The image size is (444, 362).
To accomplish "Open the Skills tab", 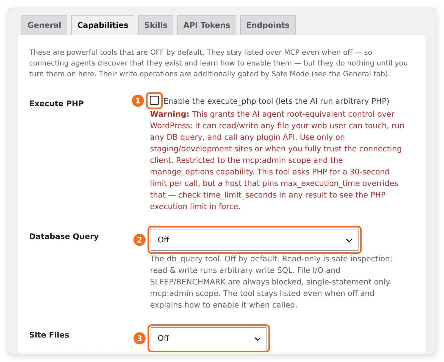I will (156, 25).
